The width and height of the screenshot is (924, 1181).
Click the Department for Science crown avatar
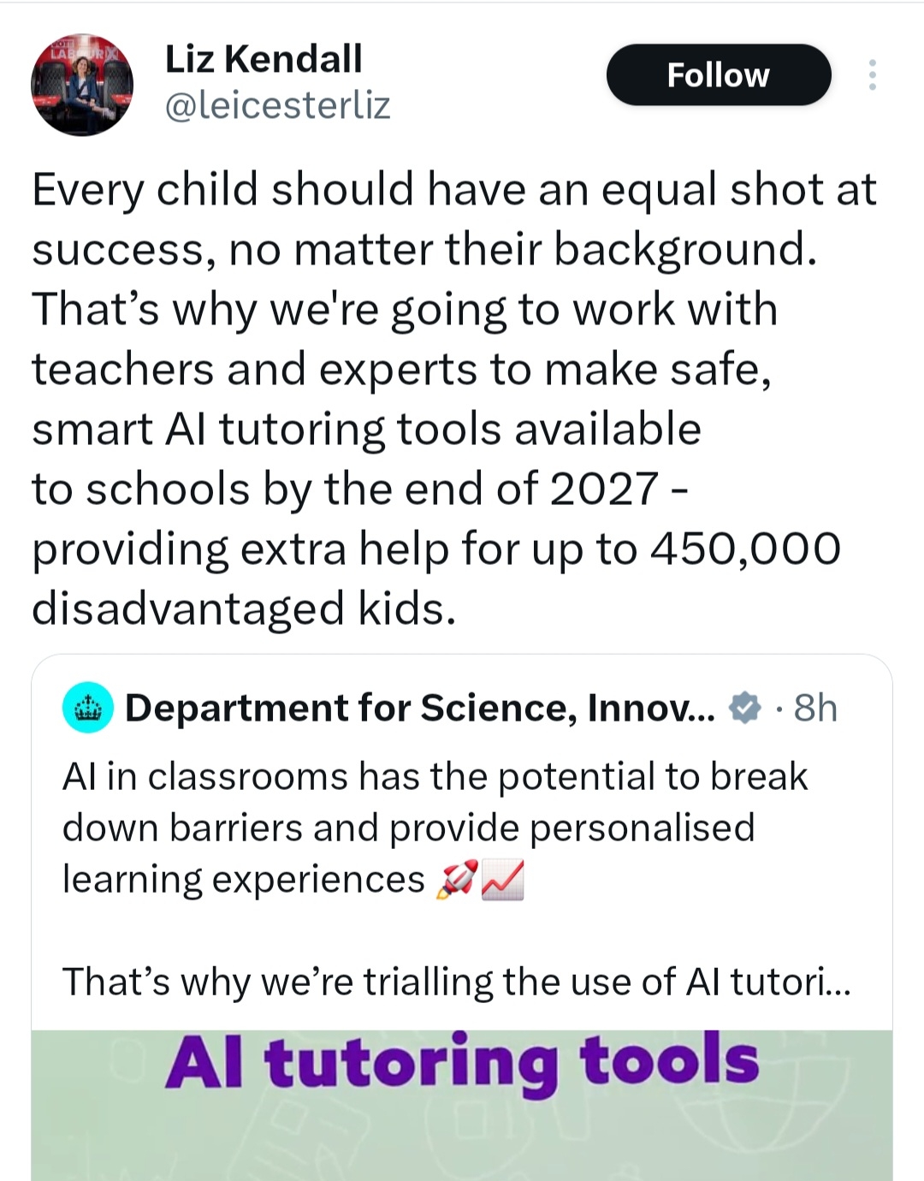click(x=88, y=708)
